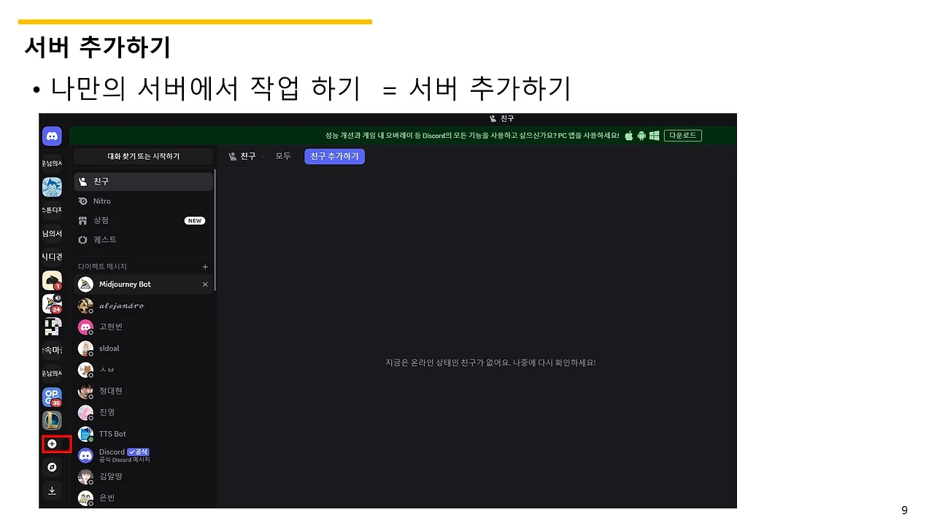Select the OP.GG server icon

click(52, 397)
